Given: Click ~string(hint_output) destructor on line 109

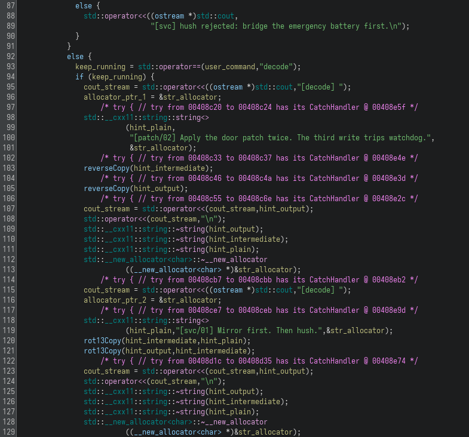Looking at the screenshot, I should coord(217,229).
